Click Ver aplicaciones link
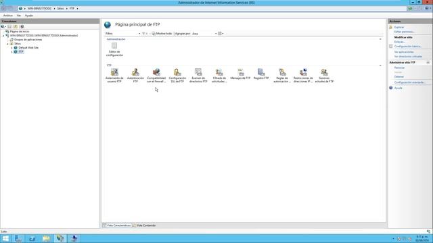 pyautogui.click(x=404, y=52)
